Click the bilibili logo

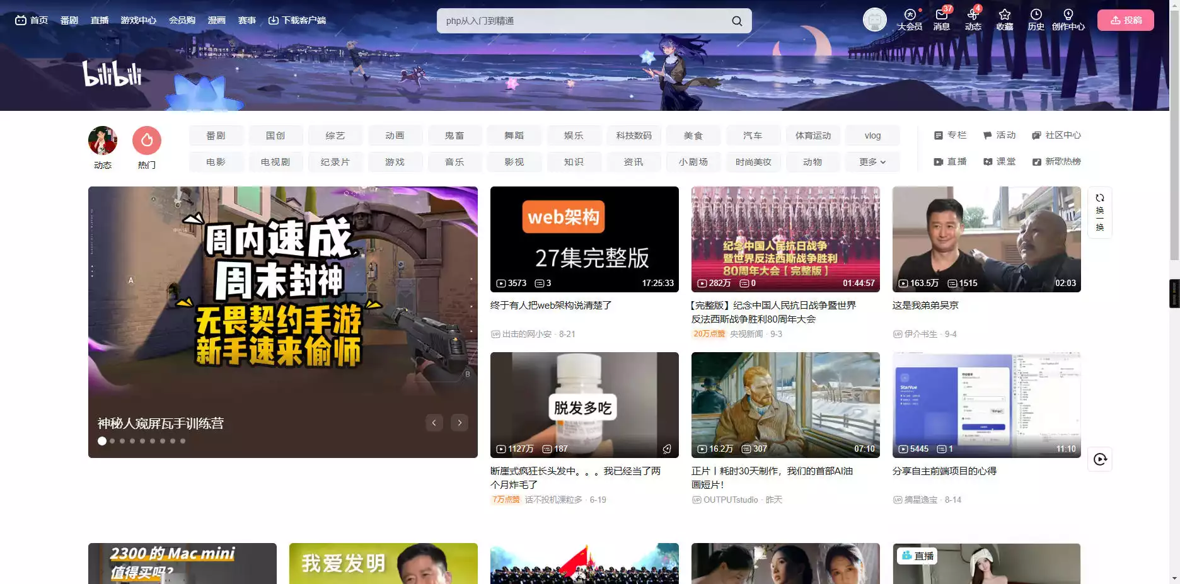click(112, 73)
